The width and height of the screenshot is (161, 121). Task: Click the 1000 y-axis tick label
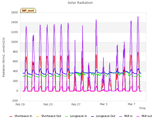(x=15, y=42)
